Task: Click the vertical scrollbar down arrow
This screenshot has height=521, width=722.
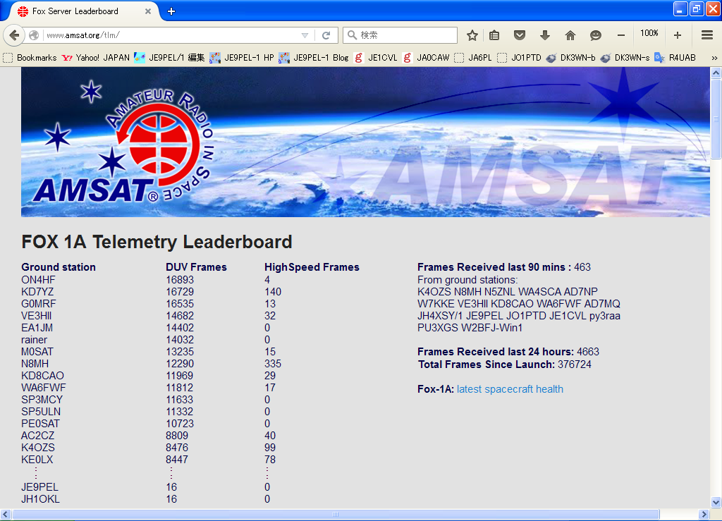Action: click(x=716, y=502)
